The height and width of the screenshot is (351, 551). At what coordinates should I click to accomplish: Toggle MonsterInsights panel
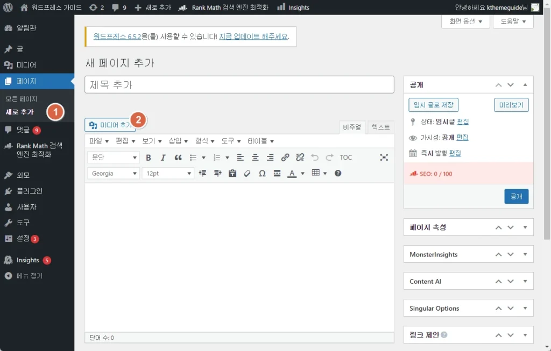pyautogui.click(x=525, y=254)
